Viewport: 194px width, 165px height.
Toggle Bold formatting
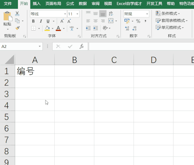[x=33, y=21]
